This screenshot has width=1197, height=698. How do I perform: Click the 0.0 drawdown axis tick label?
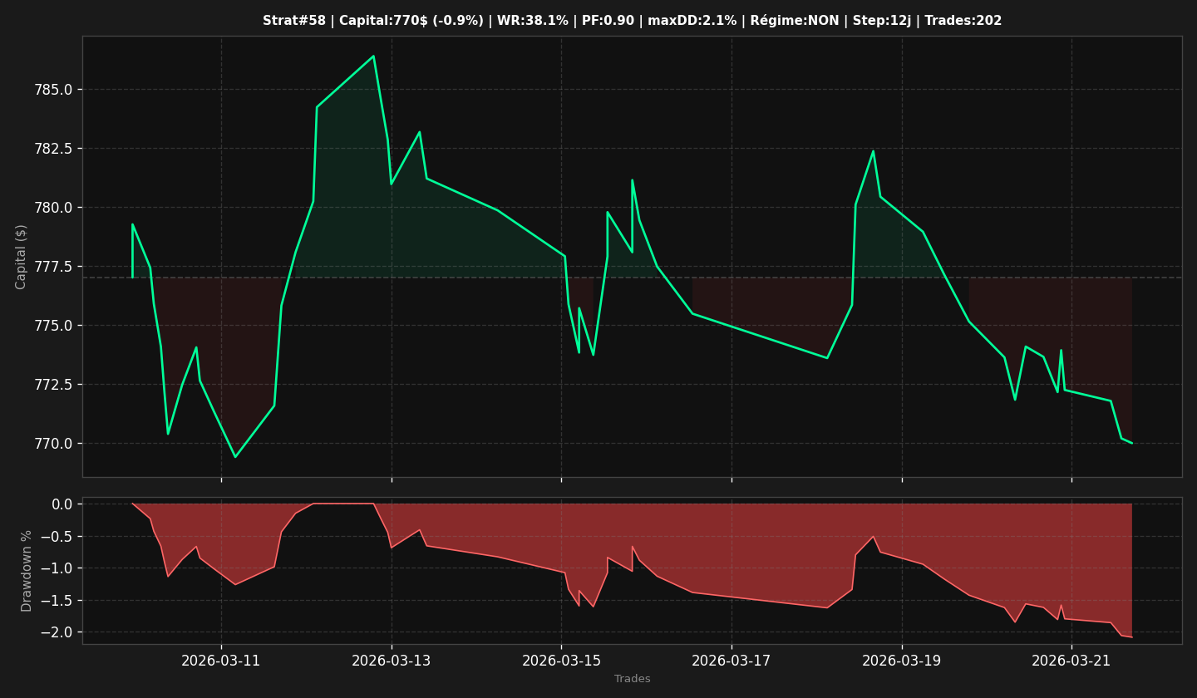[62, 504]
